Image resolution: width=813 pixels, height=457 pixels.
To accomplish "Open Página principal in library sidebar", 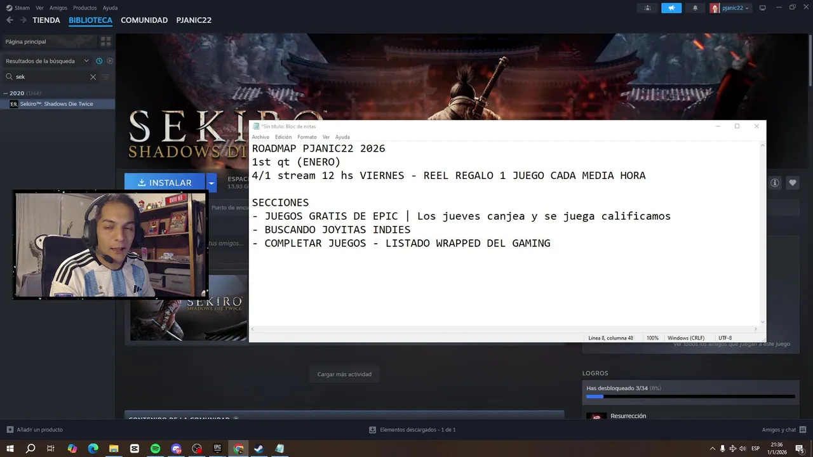I will coord(50,41).
